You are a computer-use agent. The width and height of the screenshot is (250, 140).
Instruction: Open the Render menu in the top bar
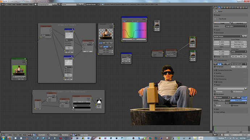[x=19, y=4]
